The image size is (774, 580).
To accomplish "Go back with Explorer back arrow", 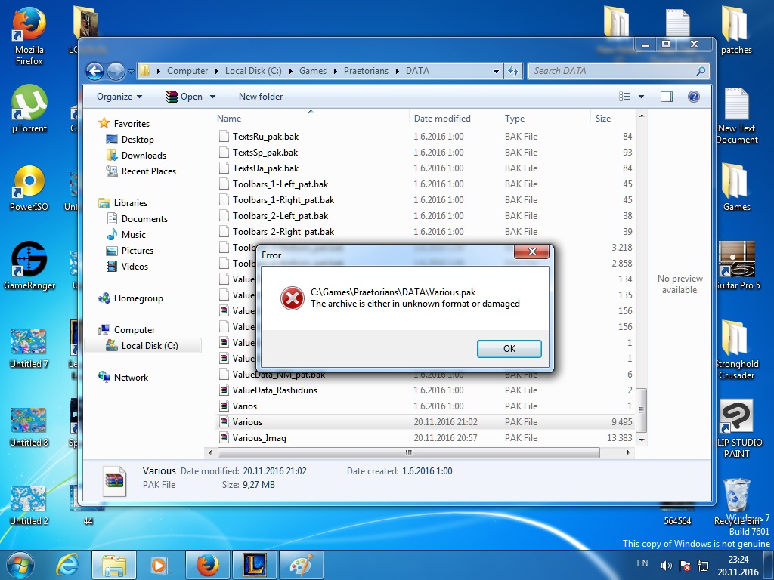I will point(94,71).
